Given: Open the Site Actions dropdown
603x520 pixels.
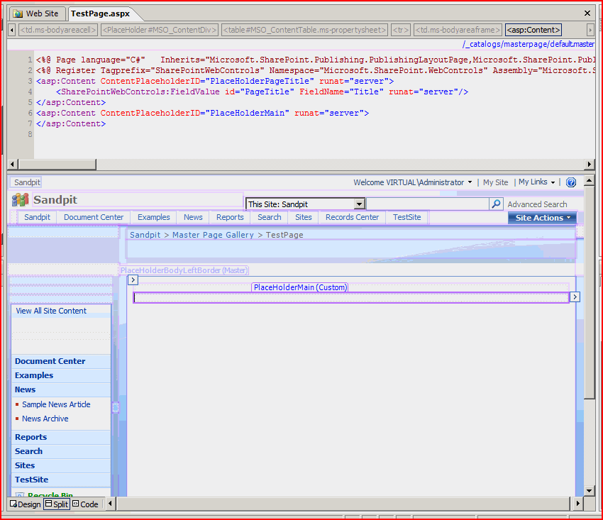Looking at the screenshot, I should (543, 218).
